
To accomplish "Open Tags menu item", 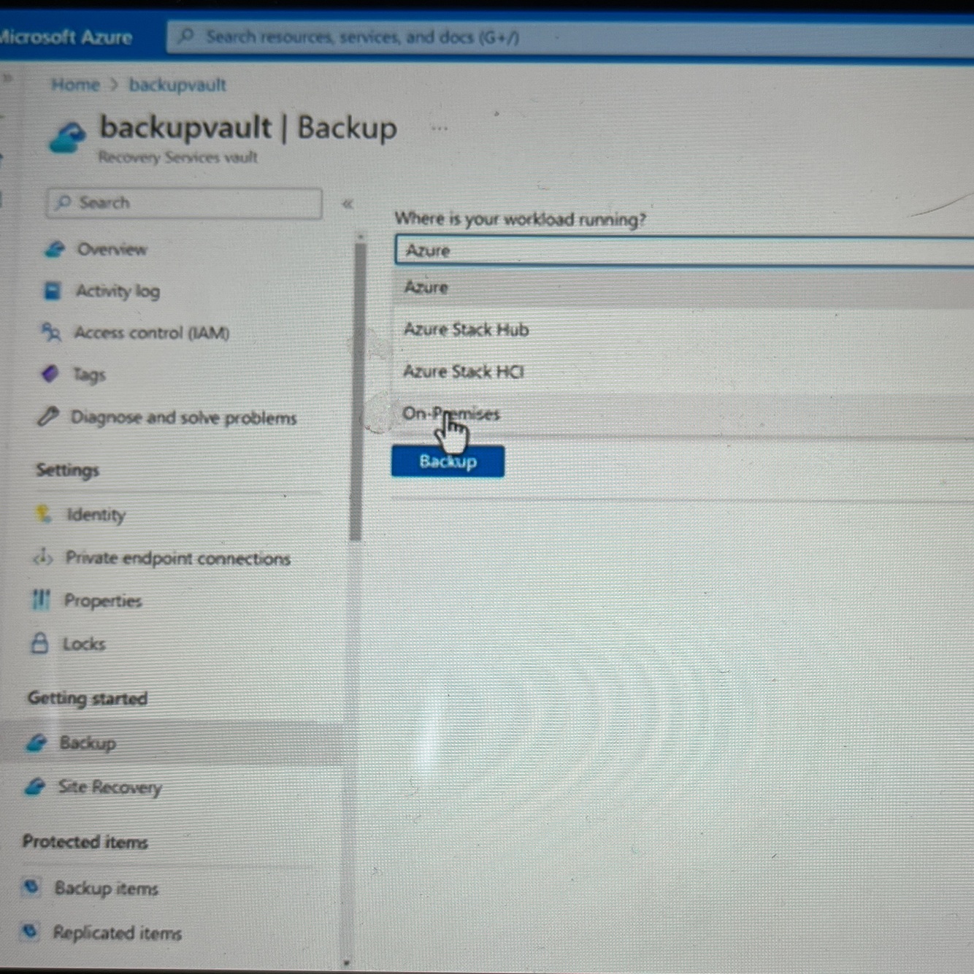I will pyautogui.click(x=88, y=375).
